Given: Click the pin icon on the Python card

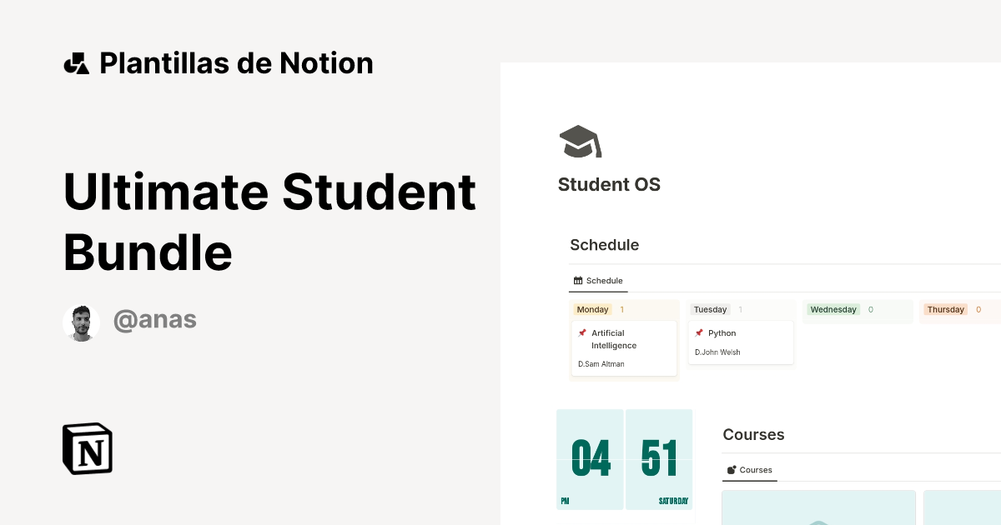Looking at the screenshot, I should click(x=700, y=332).
